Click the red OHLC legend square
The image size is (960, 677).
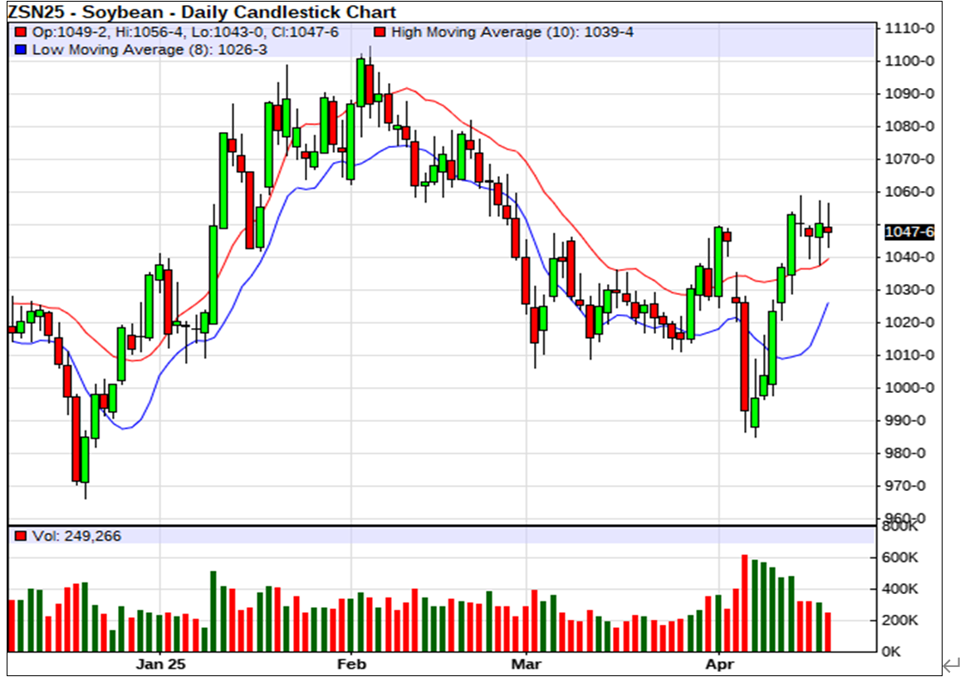(x=21, y=32)
